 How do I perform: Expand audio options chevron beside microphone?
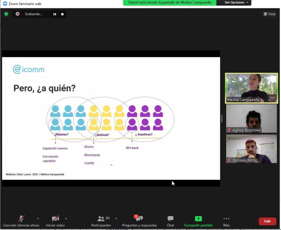click(x=38, y=219)
